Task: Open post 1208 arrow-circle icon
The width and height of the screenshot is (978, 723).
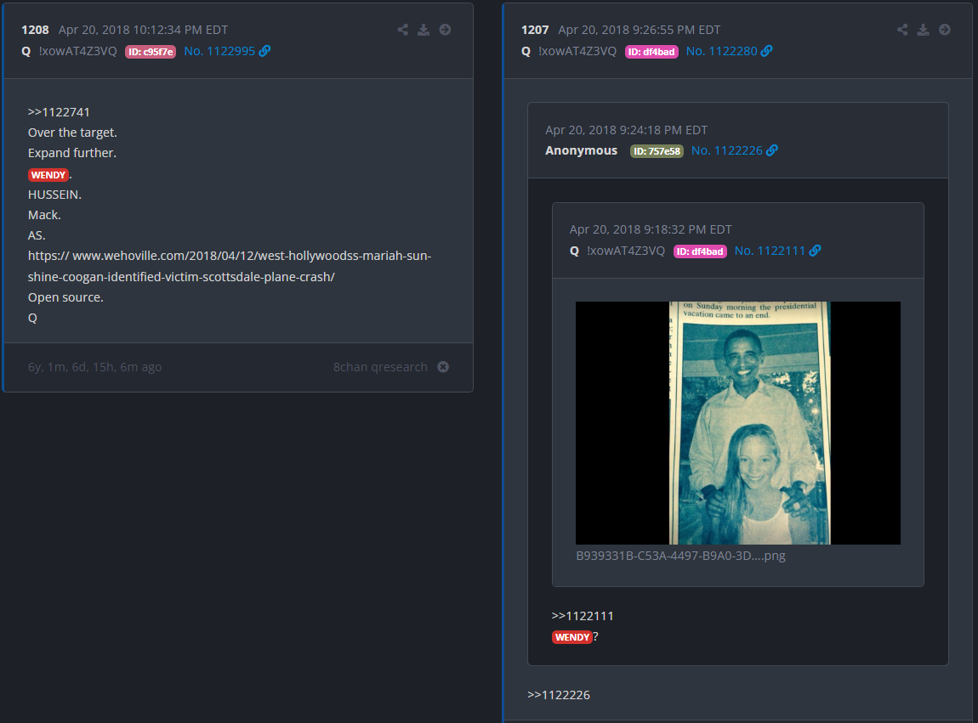Action: click(445, 30)
